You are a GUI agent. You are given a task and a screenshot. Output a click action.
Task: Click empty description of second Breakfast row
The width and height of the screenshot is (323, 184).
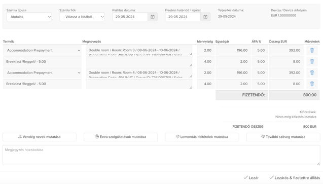pyautogui.click(x=139, y=84)
